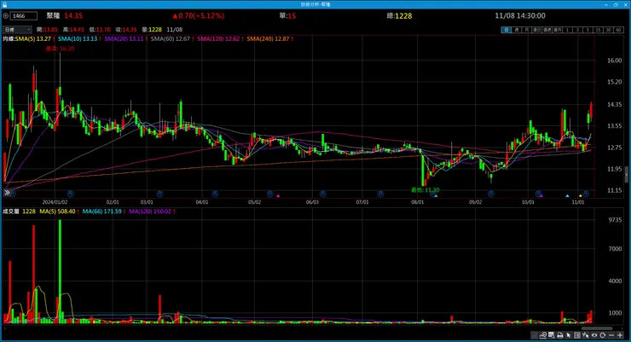Open the 日線 chart period dropdown
This screenshot has height=342, width=631.
point(17,29)
